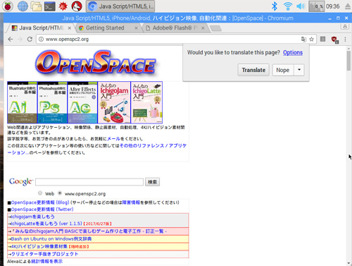Open the 4K/ハイビジョン映像素材集 link
Viewport: 352px width, 266px height.
[x=39, y=246]
